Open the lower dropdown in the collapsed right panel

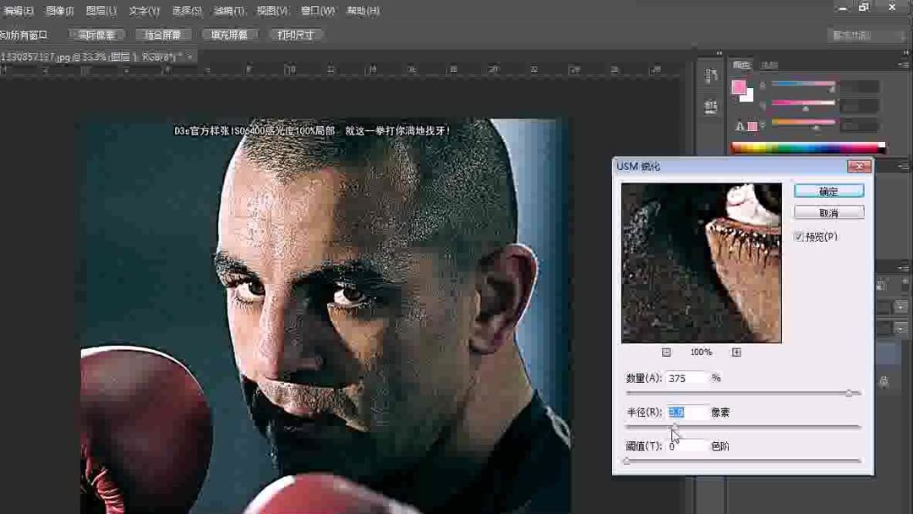tap(901, 329)
